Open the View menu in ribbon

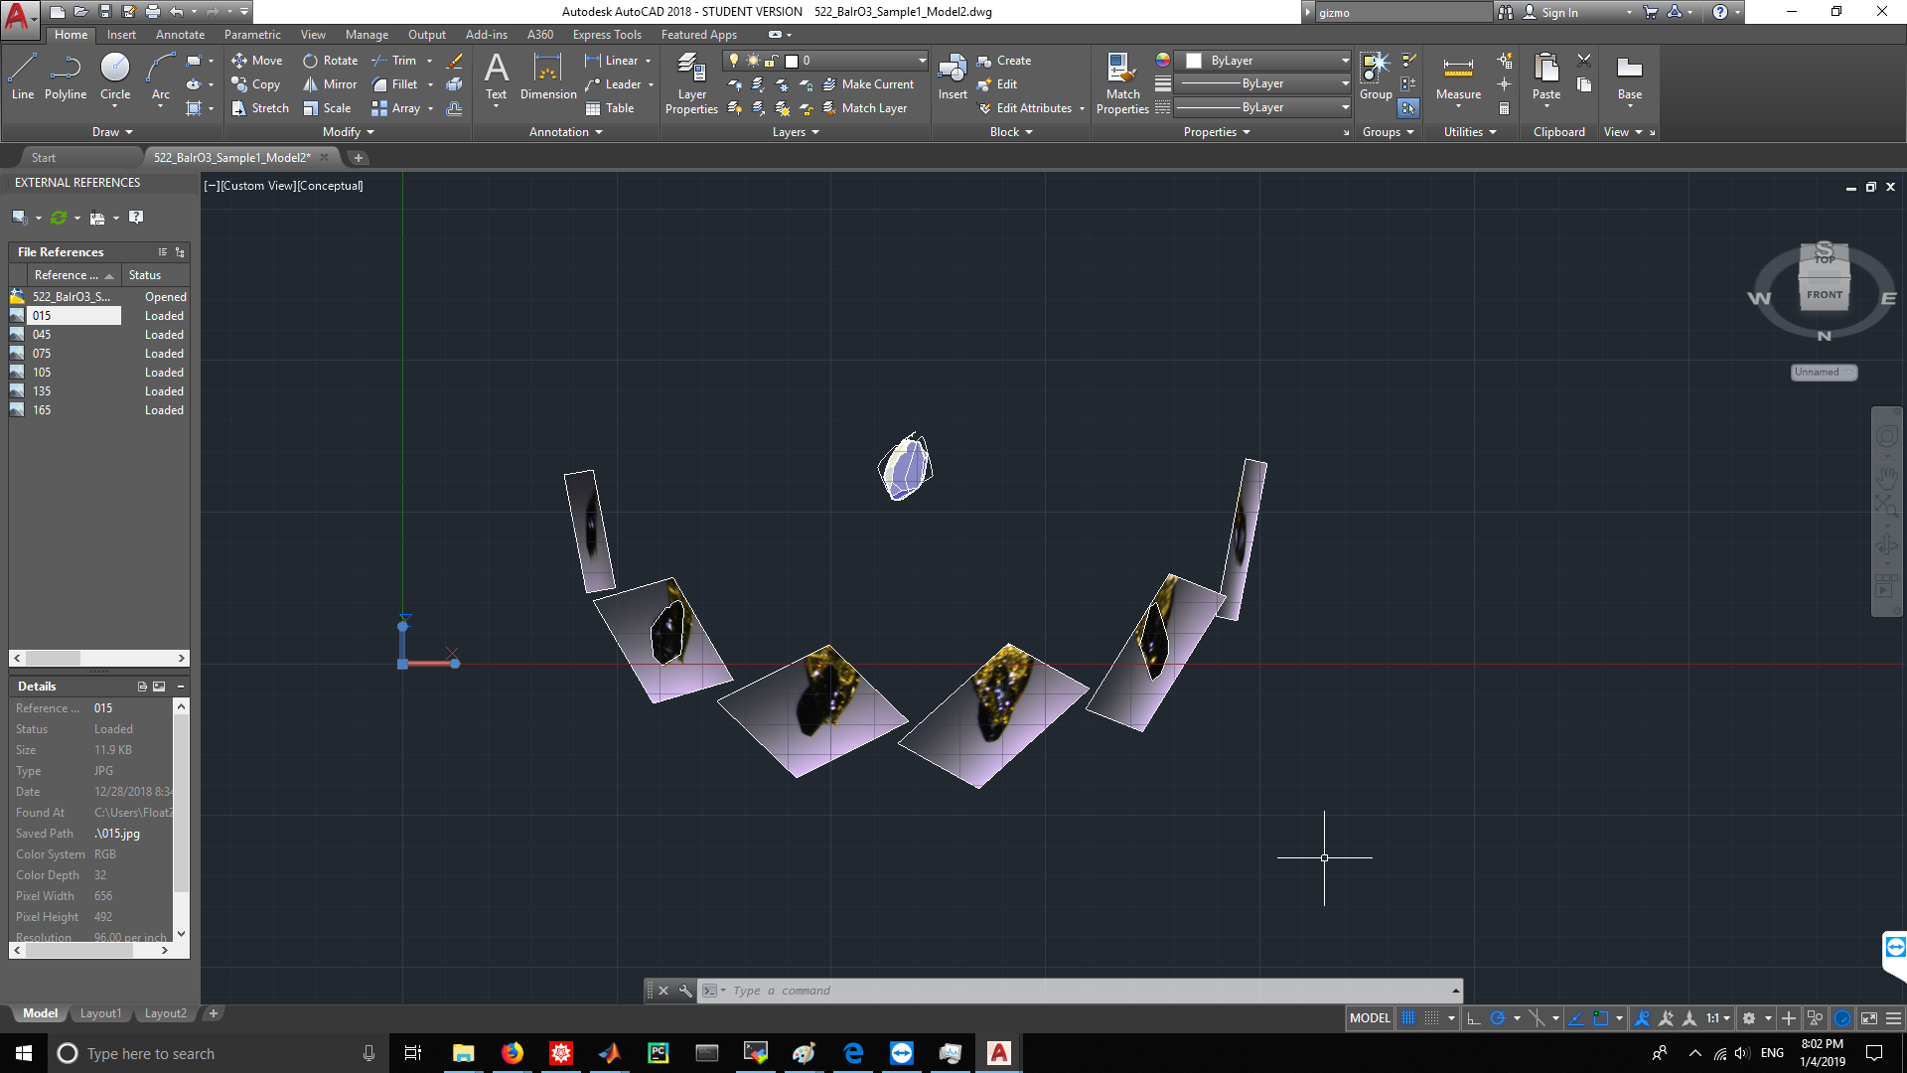coord(312,34)
